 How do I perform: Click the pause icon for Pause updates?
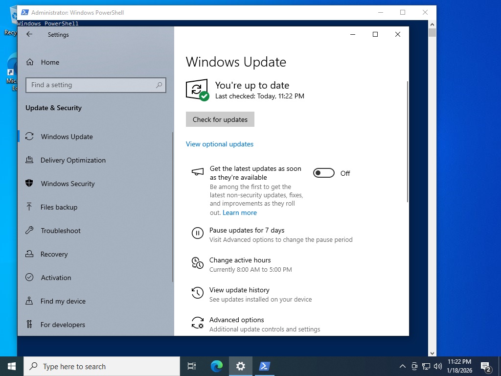[x=197, y=234]
